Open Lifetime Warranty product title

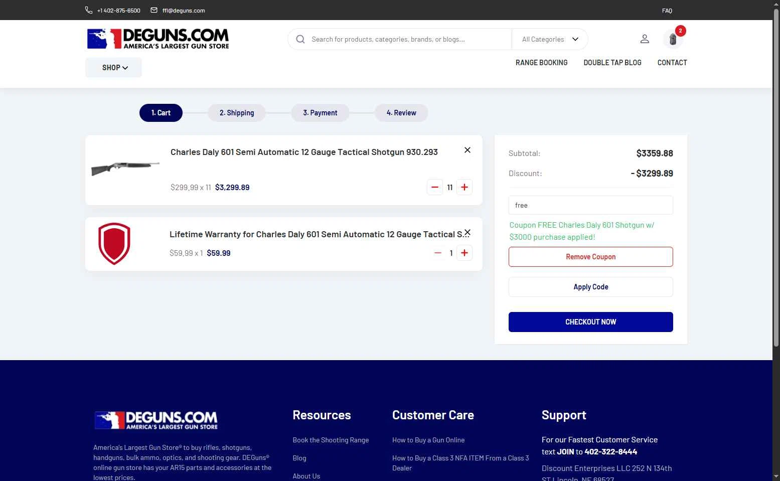pyautogui.click(x=320, y=234)
